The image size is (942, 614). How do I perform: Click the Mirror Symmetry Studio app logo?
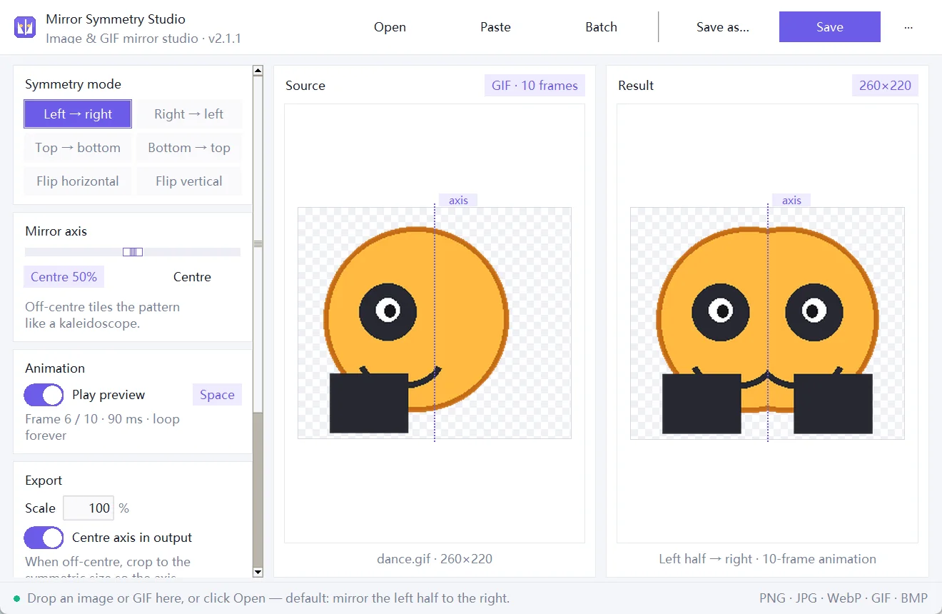point(25,27)
